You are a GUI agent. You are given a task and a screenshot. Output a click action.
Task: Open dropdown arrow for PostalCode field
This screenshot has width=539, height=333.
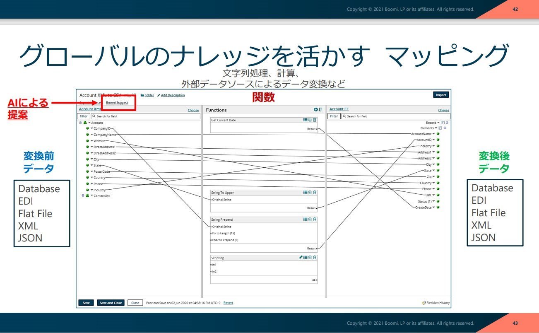click(x=92, y=171)
